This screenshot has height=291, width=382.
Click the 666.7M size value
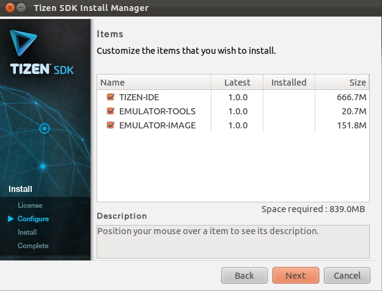pyautogui.click(x=351, y=97)
